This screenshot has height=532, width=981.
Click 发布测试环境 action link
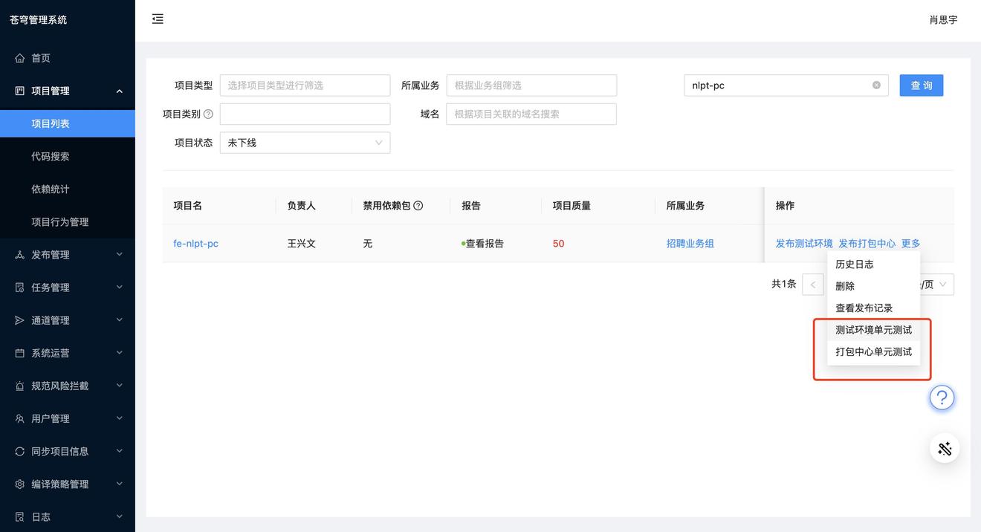tap(803, 244)
